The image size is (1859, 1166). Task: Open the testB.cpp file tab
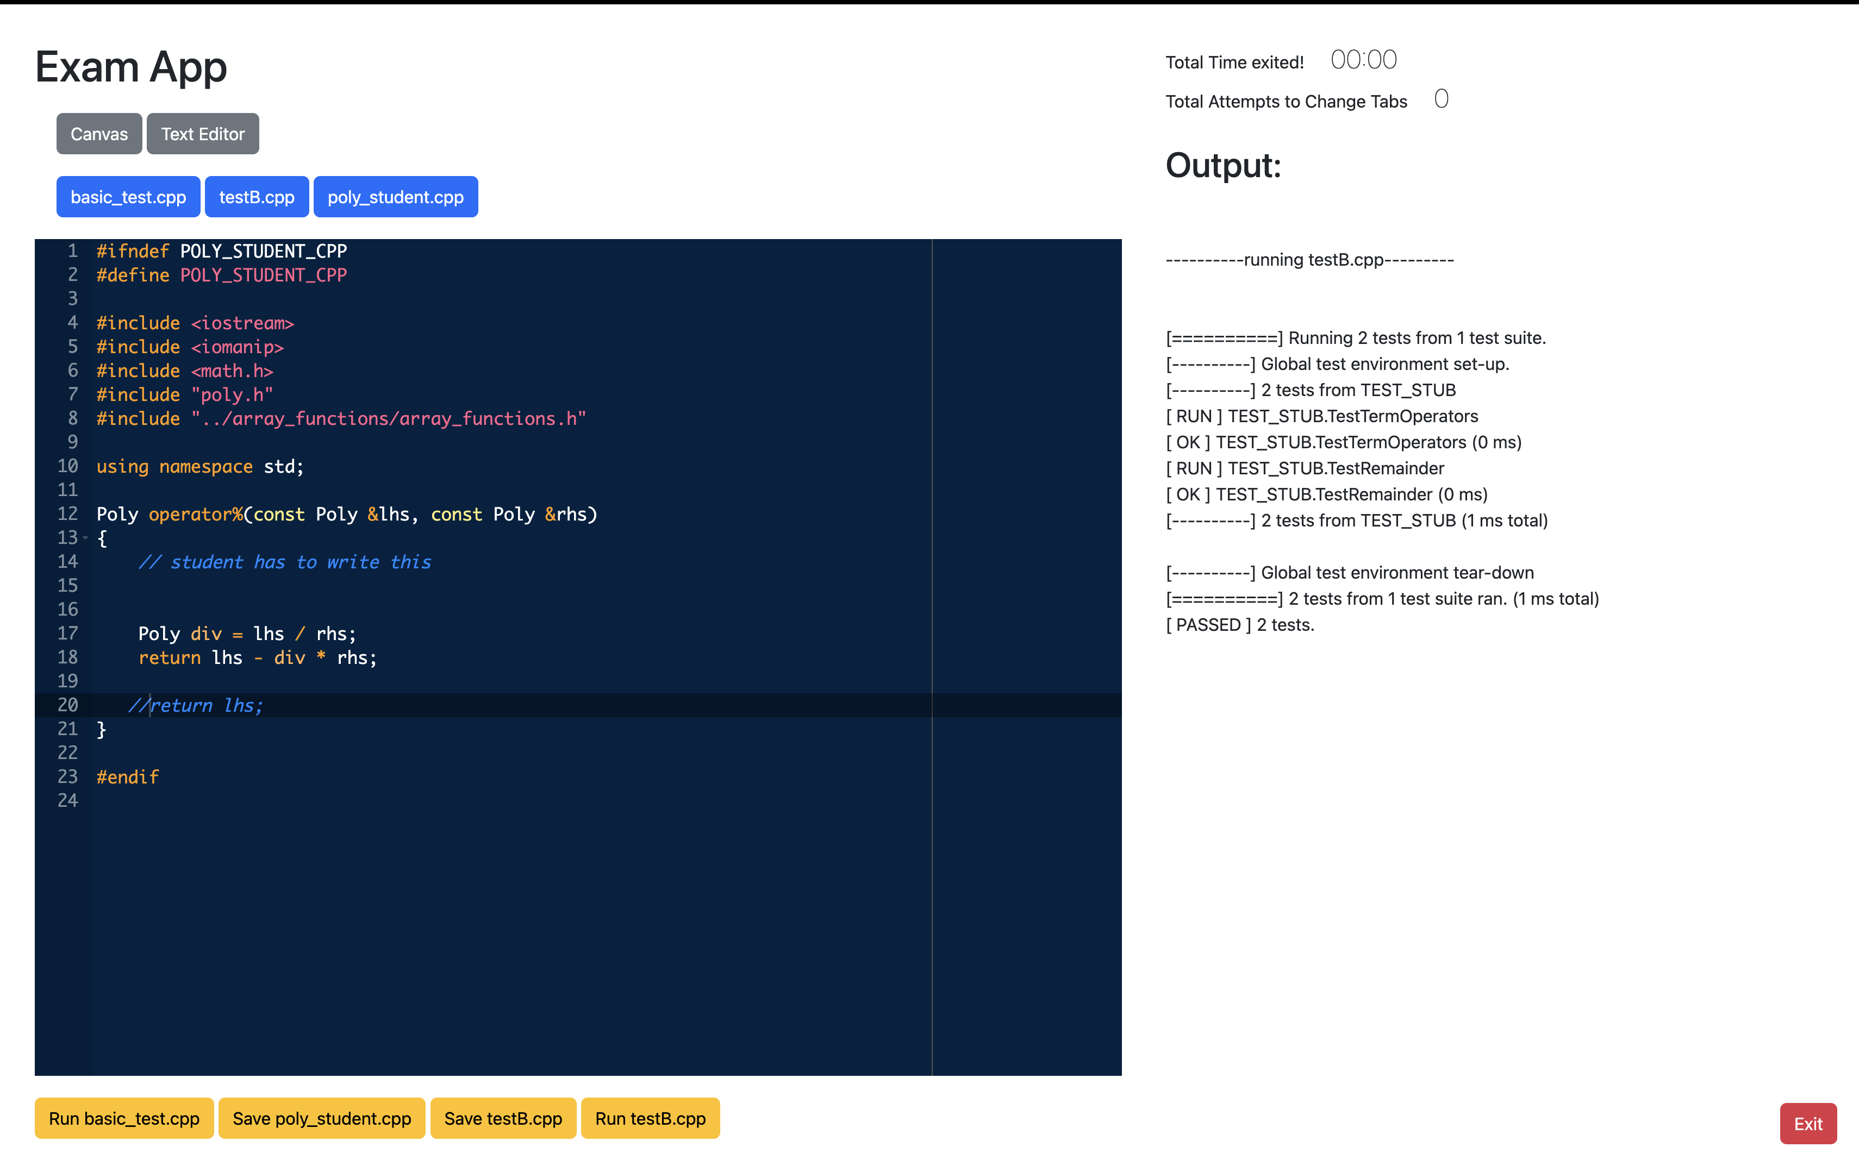(x=257, y=197)
